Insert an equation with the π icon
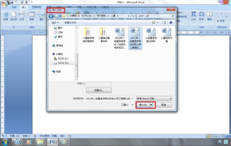The width and height of the screenshot is (231, 146). 193,16
